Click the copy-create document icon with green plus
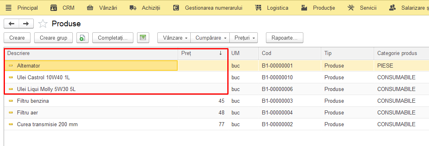This screenshot has width=429, height=146. (83, 38)
